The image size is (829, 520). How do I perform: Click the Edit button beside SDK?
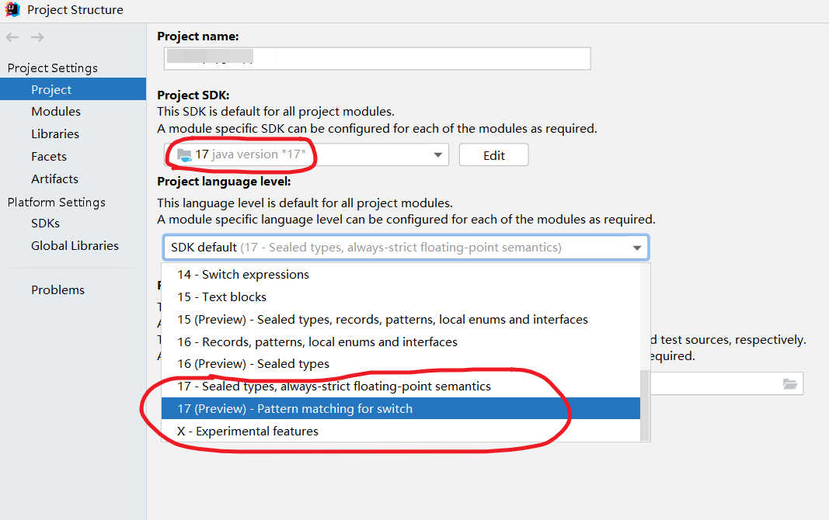pyautogui.click(x=494, y=155)
